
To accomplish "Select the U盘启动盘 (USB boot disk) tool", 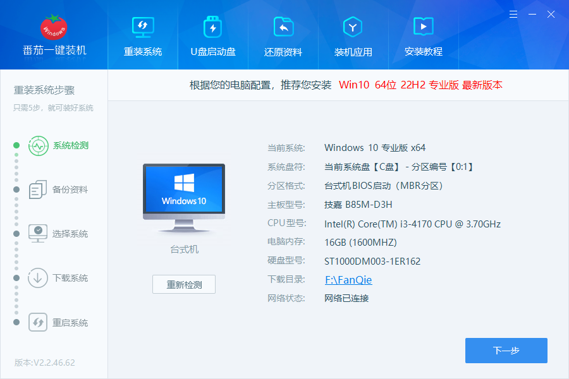I will pyautogui.click(x=212, y=35).
